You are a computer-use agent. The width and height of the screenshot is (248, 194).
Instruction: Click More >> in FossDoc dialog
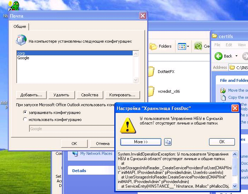tap(141, 142)
